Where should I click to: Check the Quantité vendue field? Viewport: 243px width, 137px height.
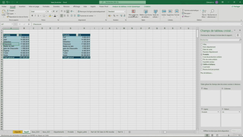coord(202,62)
